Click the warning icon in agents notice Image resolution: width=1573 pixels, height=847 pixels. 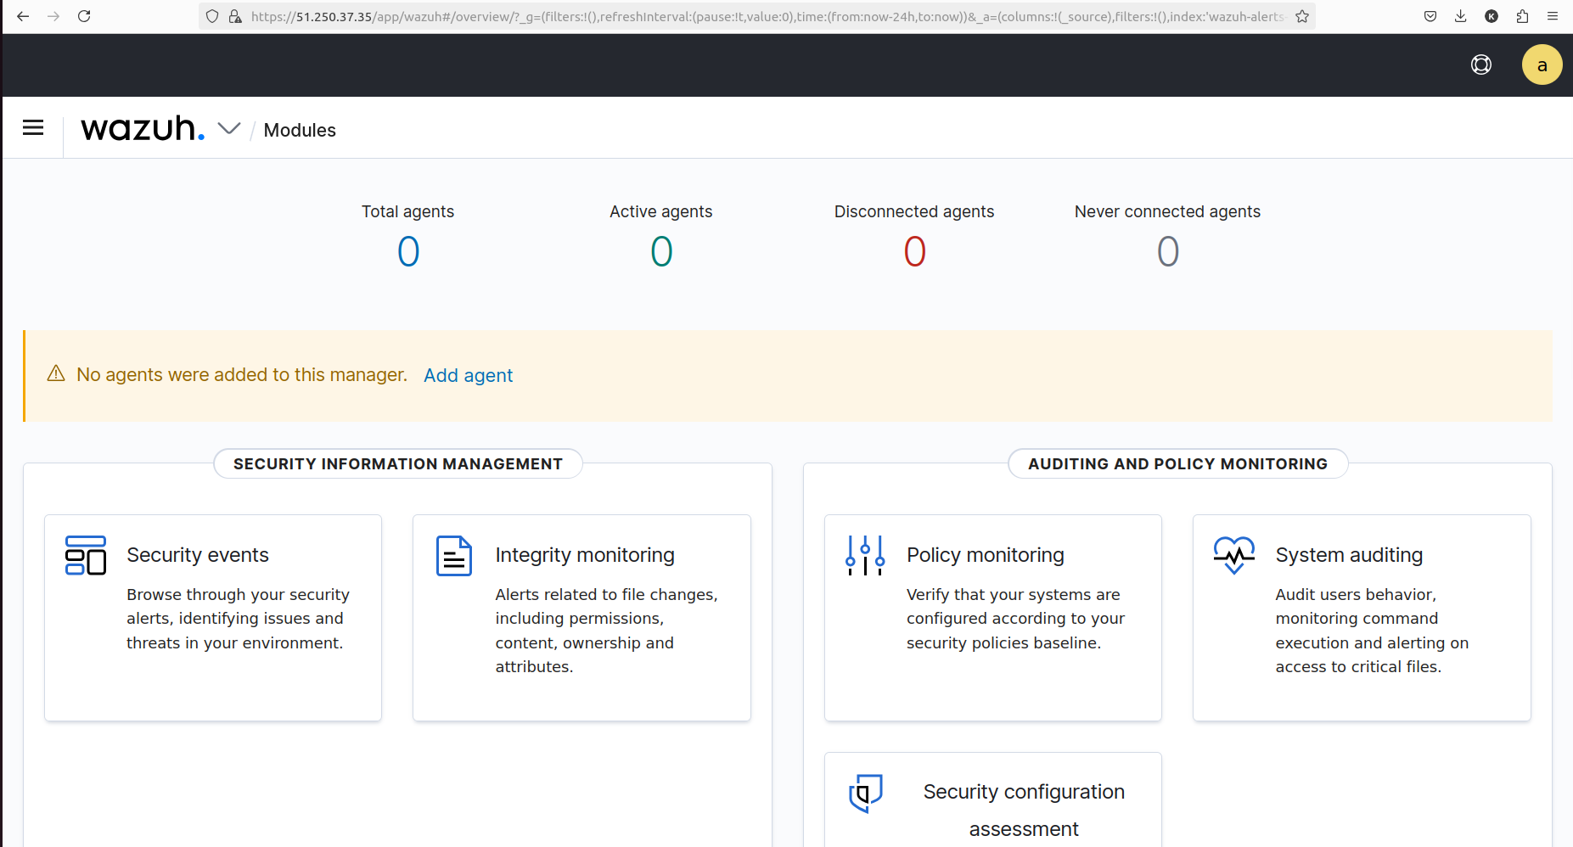pos(56,374)
